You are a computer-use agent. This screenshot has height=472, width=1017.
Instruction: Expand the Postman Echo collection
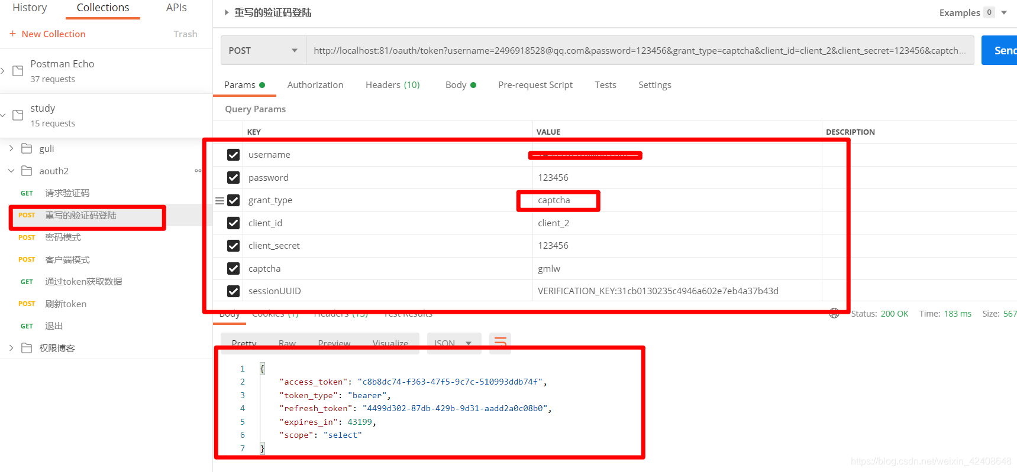tap(3, 71)
